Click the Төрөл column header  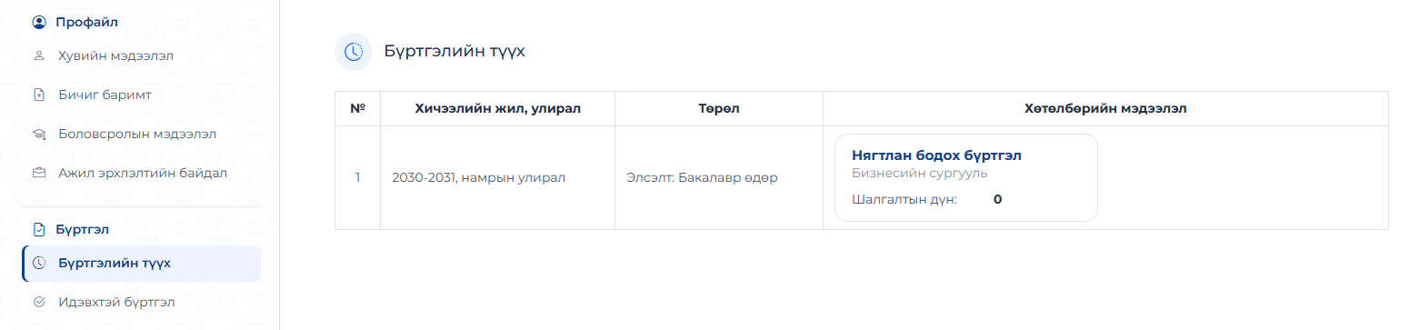(719, 109)
